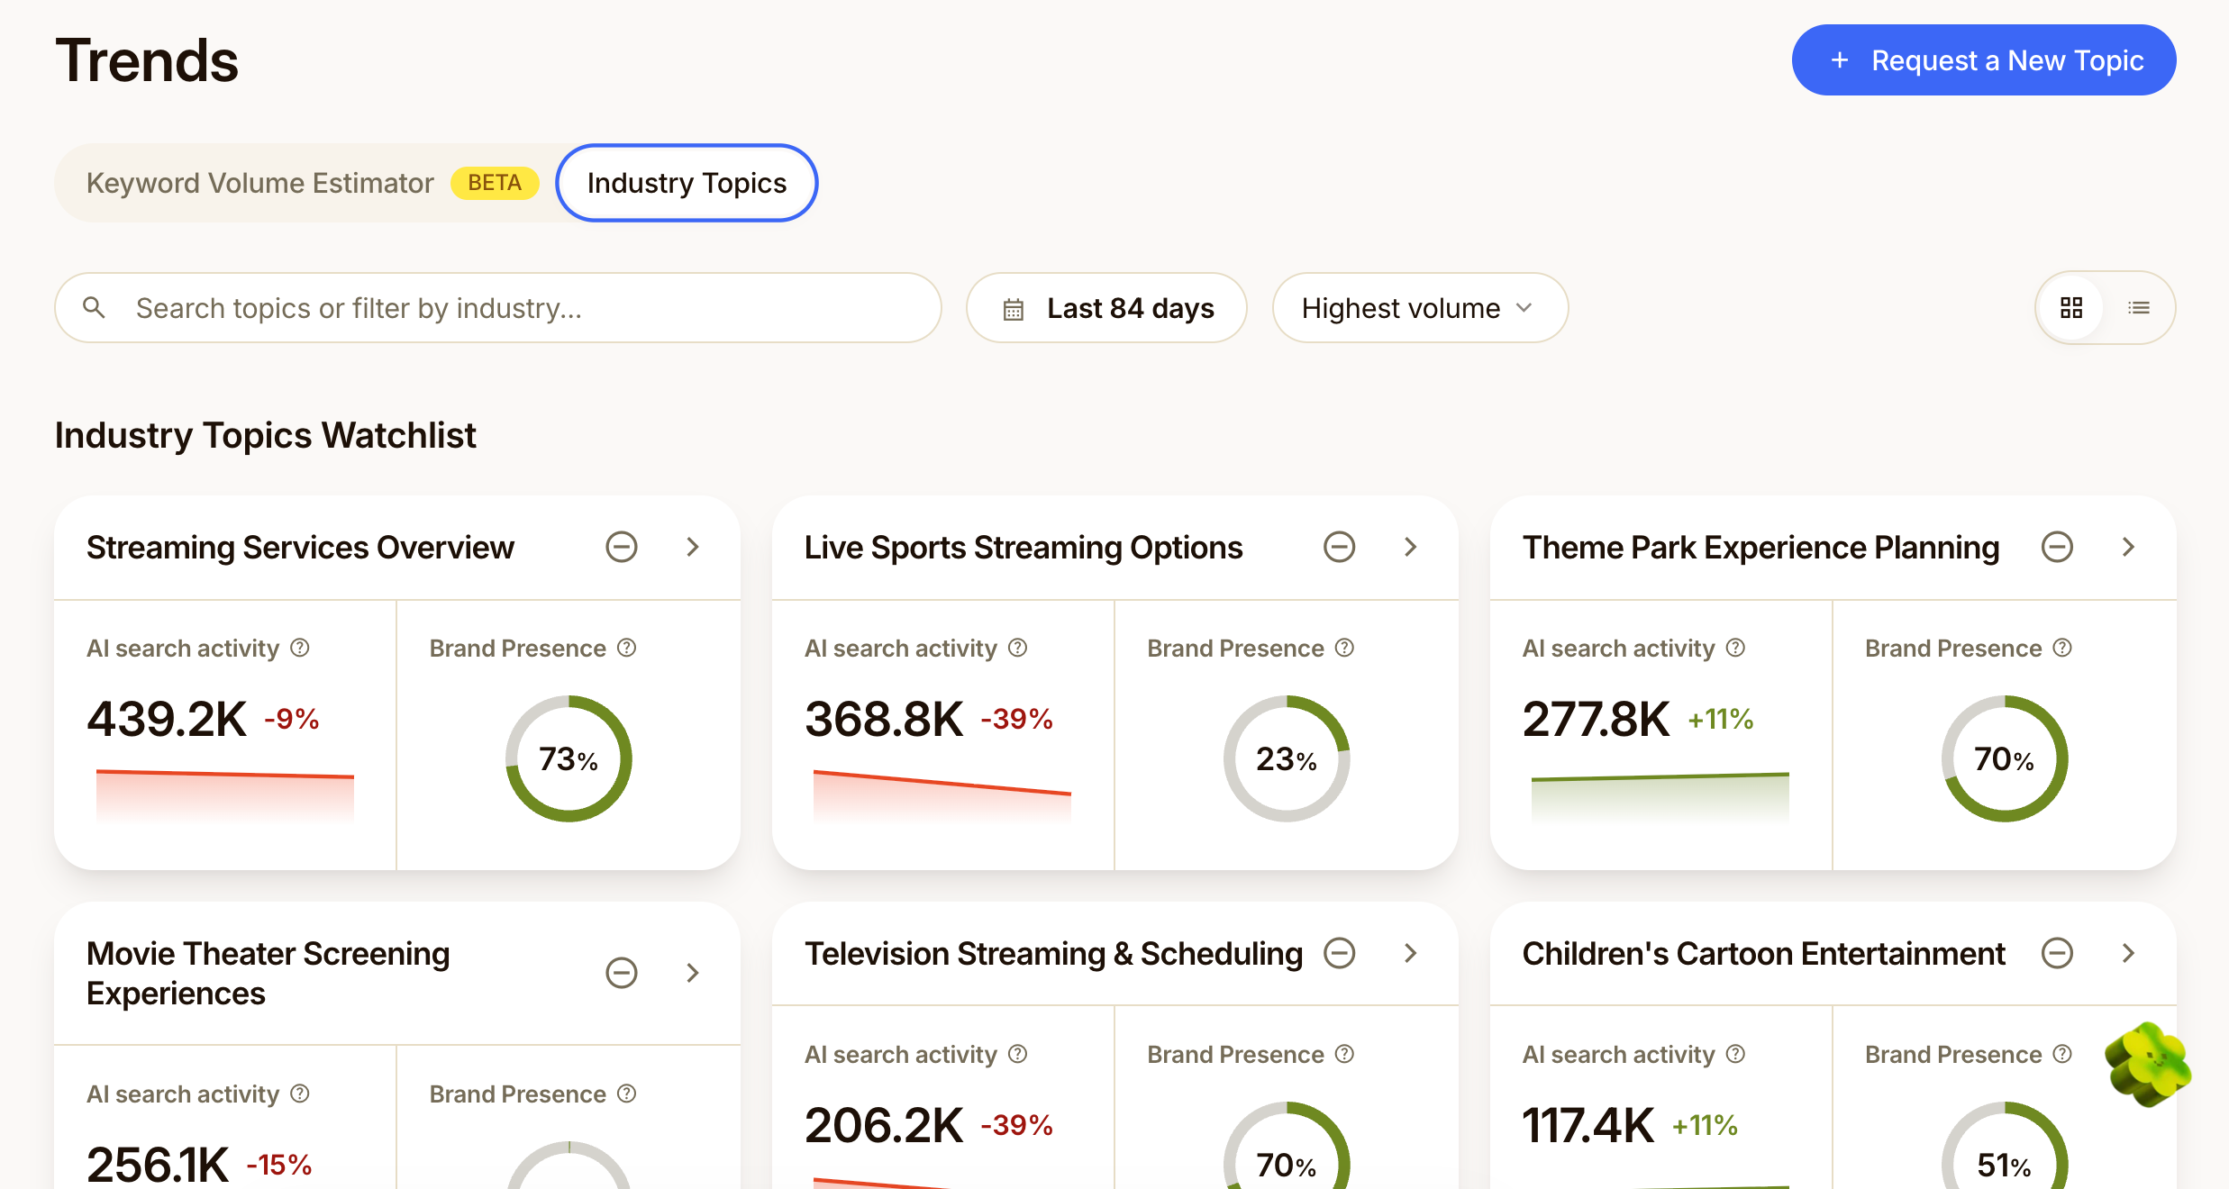Remove Live Sports Streaming Options from watchlist
The image size is (2229, 1189).
(x=1340, y=547)
